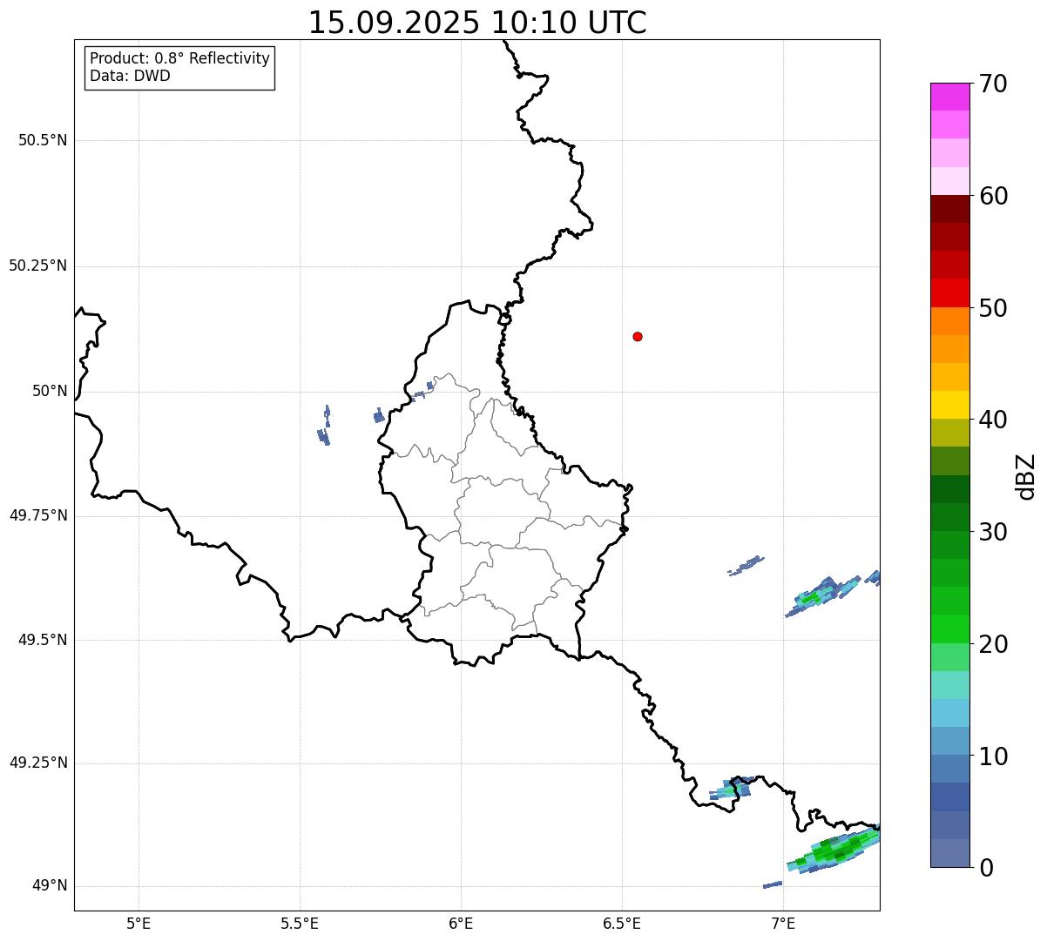Pick the yellow swatch just above 40
The image size is (1047, 941).
point(949,405)
